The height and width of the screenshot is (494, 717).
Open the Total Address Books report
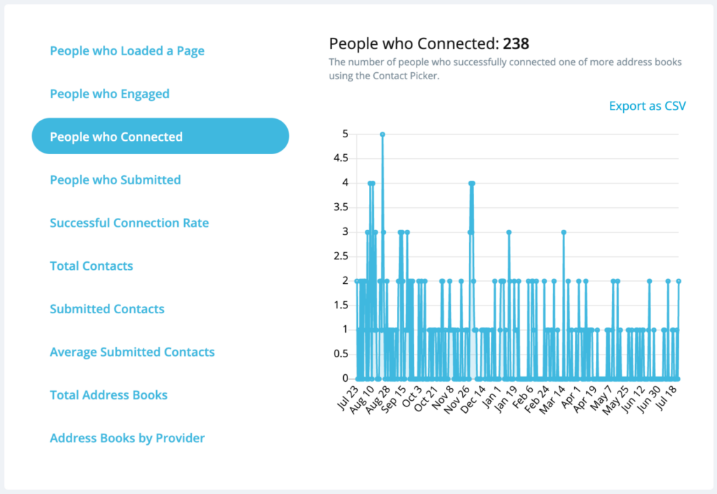(x=109, y=394)
